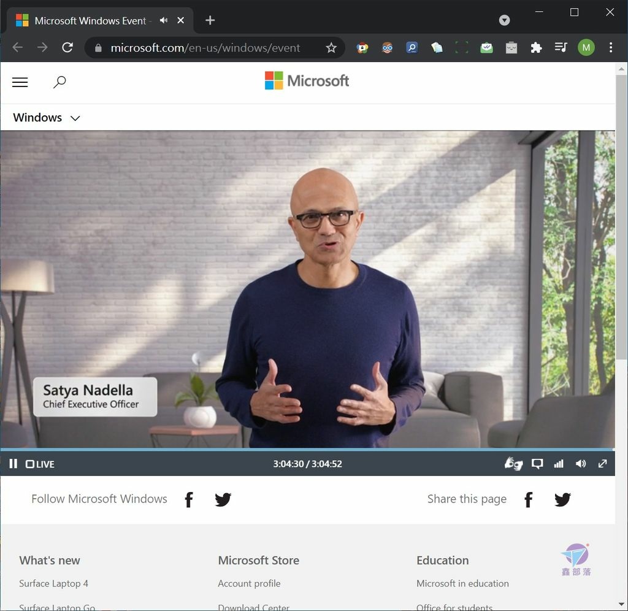Open a new browser tab
The width and height of the screenshot is (628, 611).
click(x=210, y=20)
